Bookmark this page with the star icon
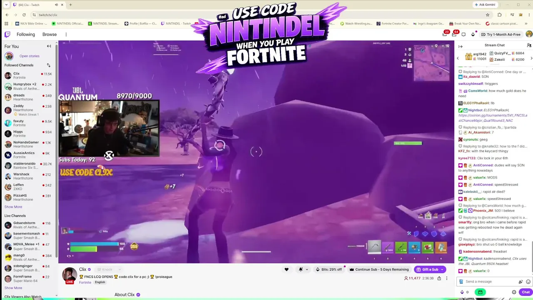533x300 pixels. click(488, 15)
